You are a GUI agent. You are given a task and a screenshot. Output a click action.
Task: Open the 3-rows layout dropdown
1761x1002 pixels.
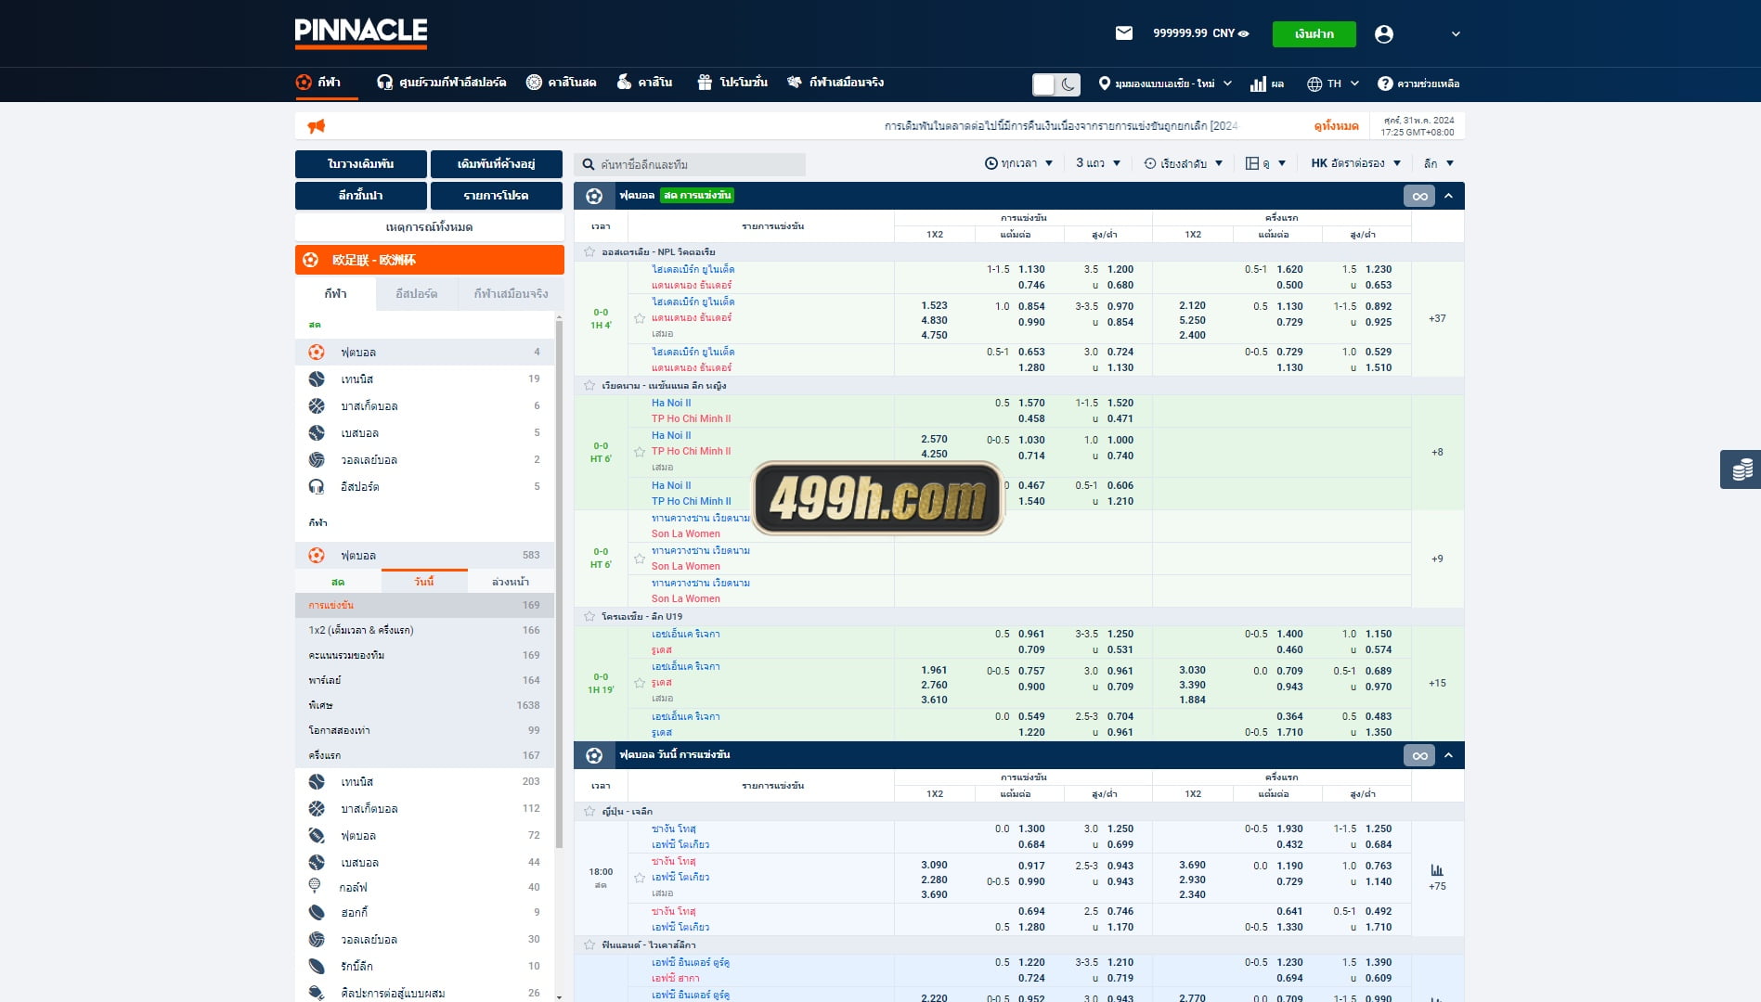[1098, 163]
